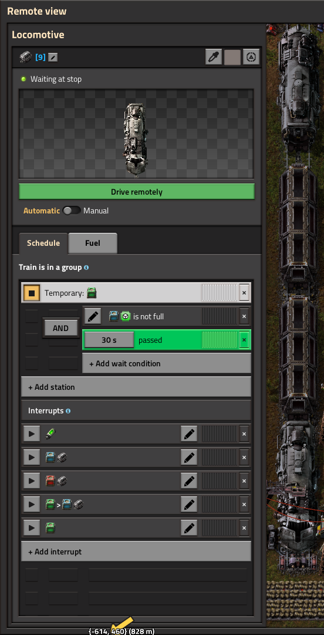Click the green item icon in 'is not full' condition
The height and width of the screenshot is (635, 324).
(x=125, y=316)
